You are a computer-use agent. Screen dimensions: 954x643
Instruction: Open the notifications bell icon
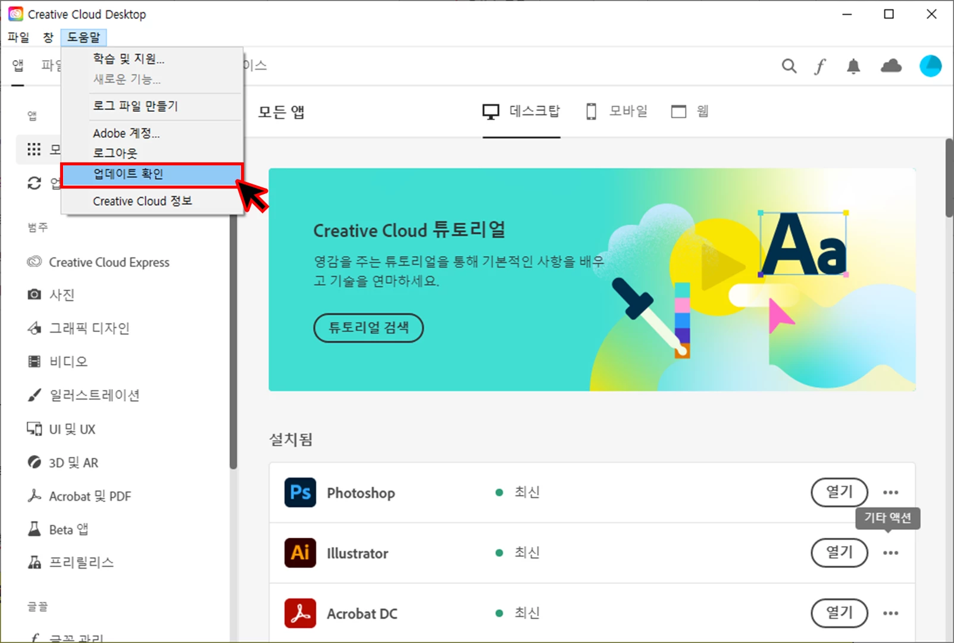853,66
